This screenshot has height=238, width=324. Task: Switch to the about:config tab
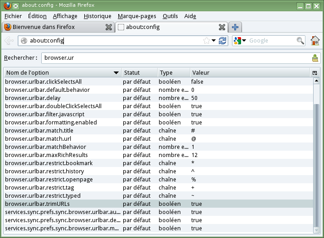coord(171,27)
